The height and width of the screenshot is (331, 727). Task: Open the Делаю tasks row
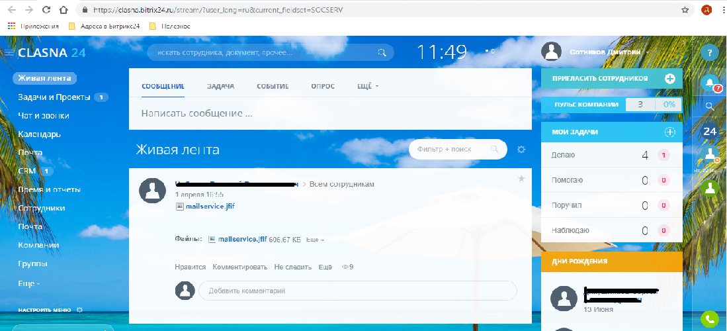[611, 155]
